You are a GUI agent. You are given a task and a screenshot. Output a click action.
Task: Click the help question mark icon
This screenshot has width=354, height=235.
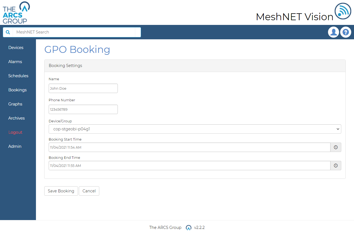(x=345, y=32)
